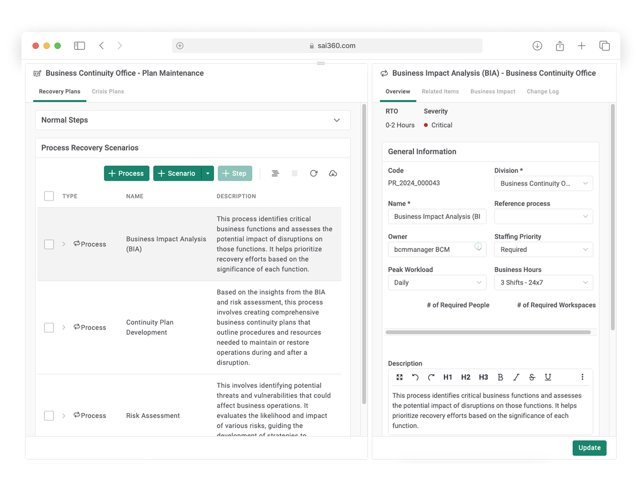Expand the Risk Assessment process row
The height and width of the screenshot is (494, 640).
click(x=64, y=416)
